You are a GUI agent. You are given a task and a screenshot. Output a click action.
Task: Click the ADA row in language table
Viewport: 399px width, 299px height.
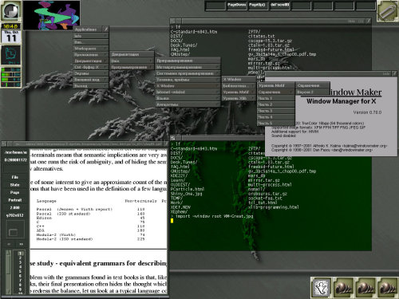[x=90, y=230]
